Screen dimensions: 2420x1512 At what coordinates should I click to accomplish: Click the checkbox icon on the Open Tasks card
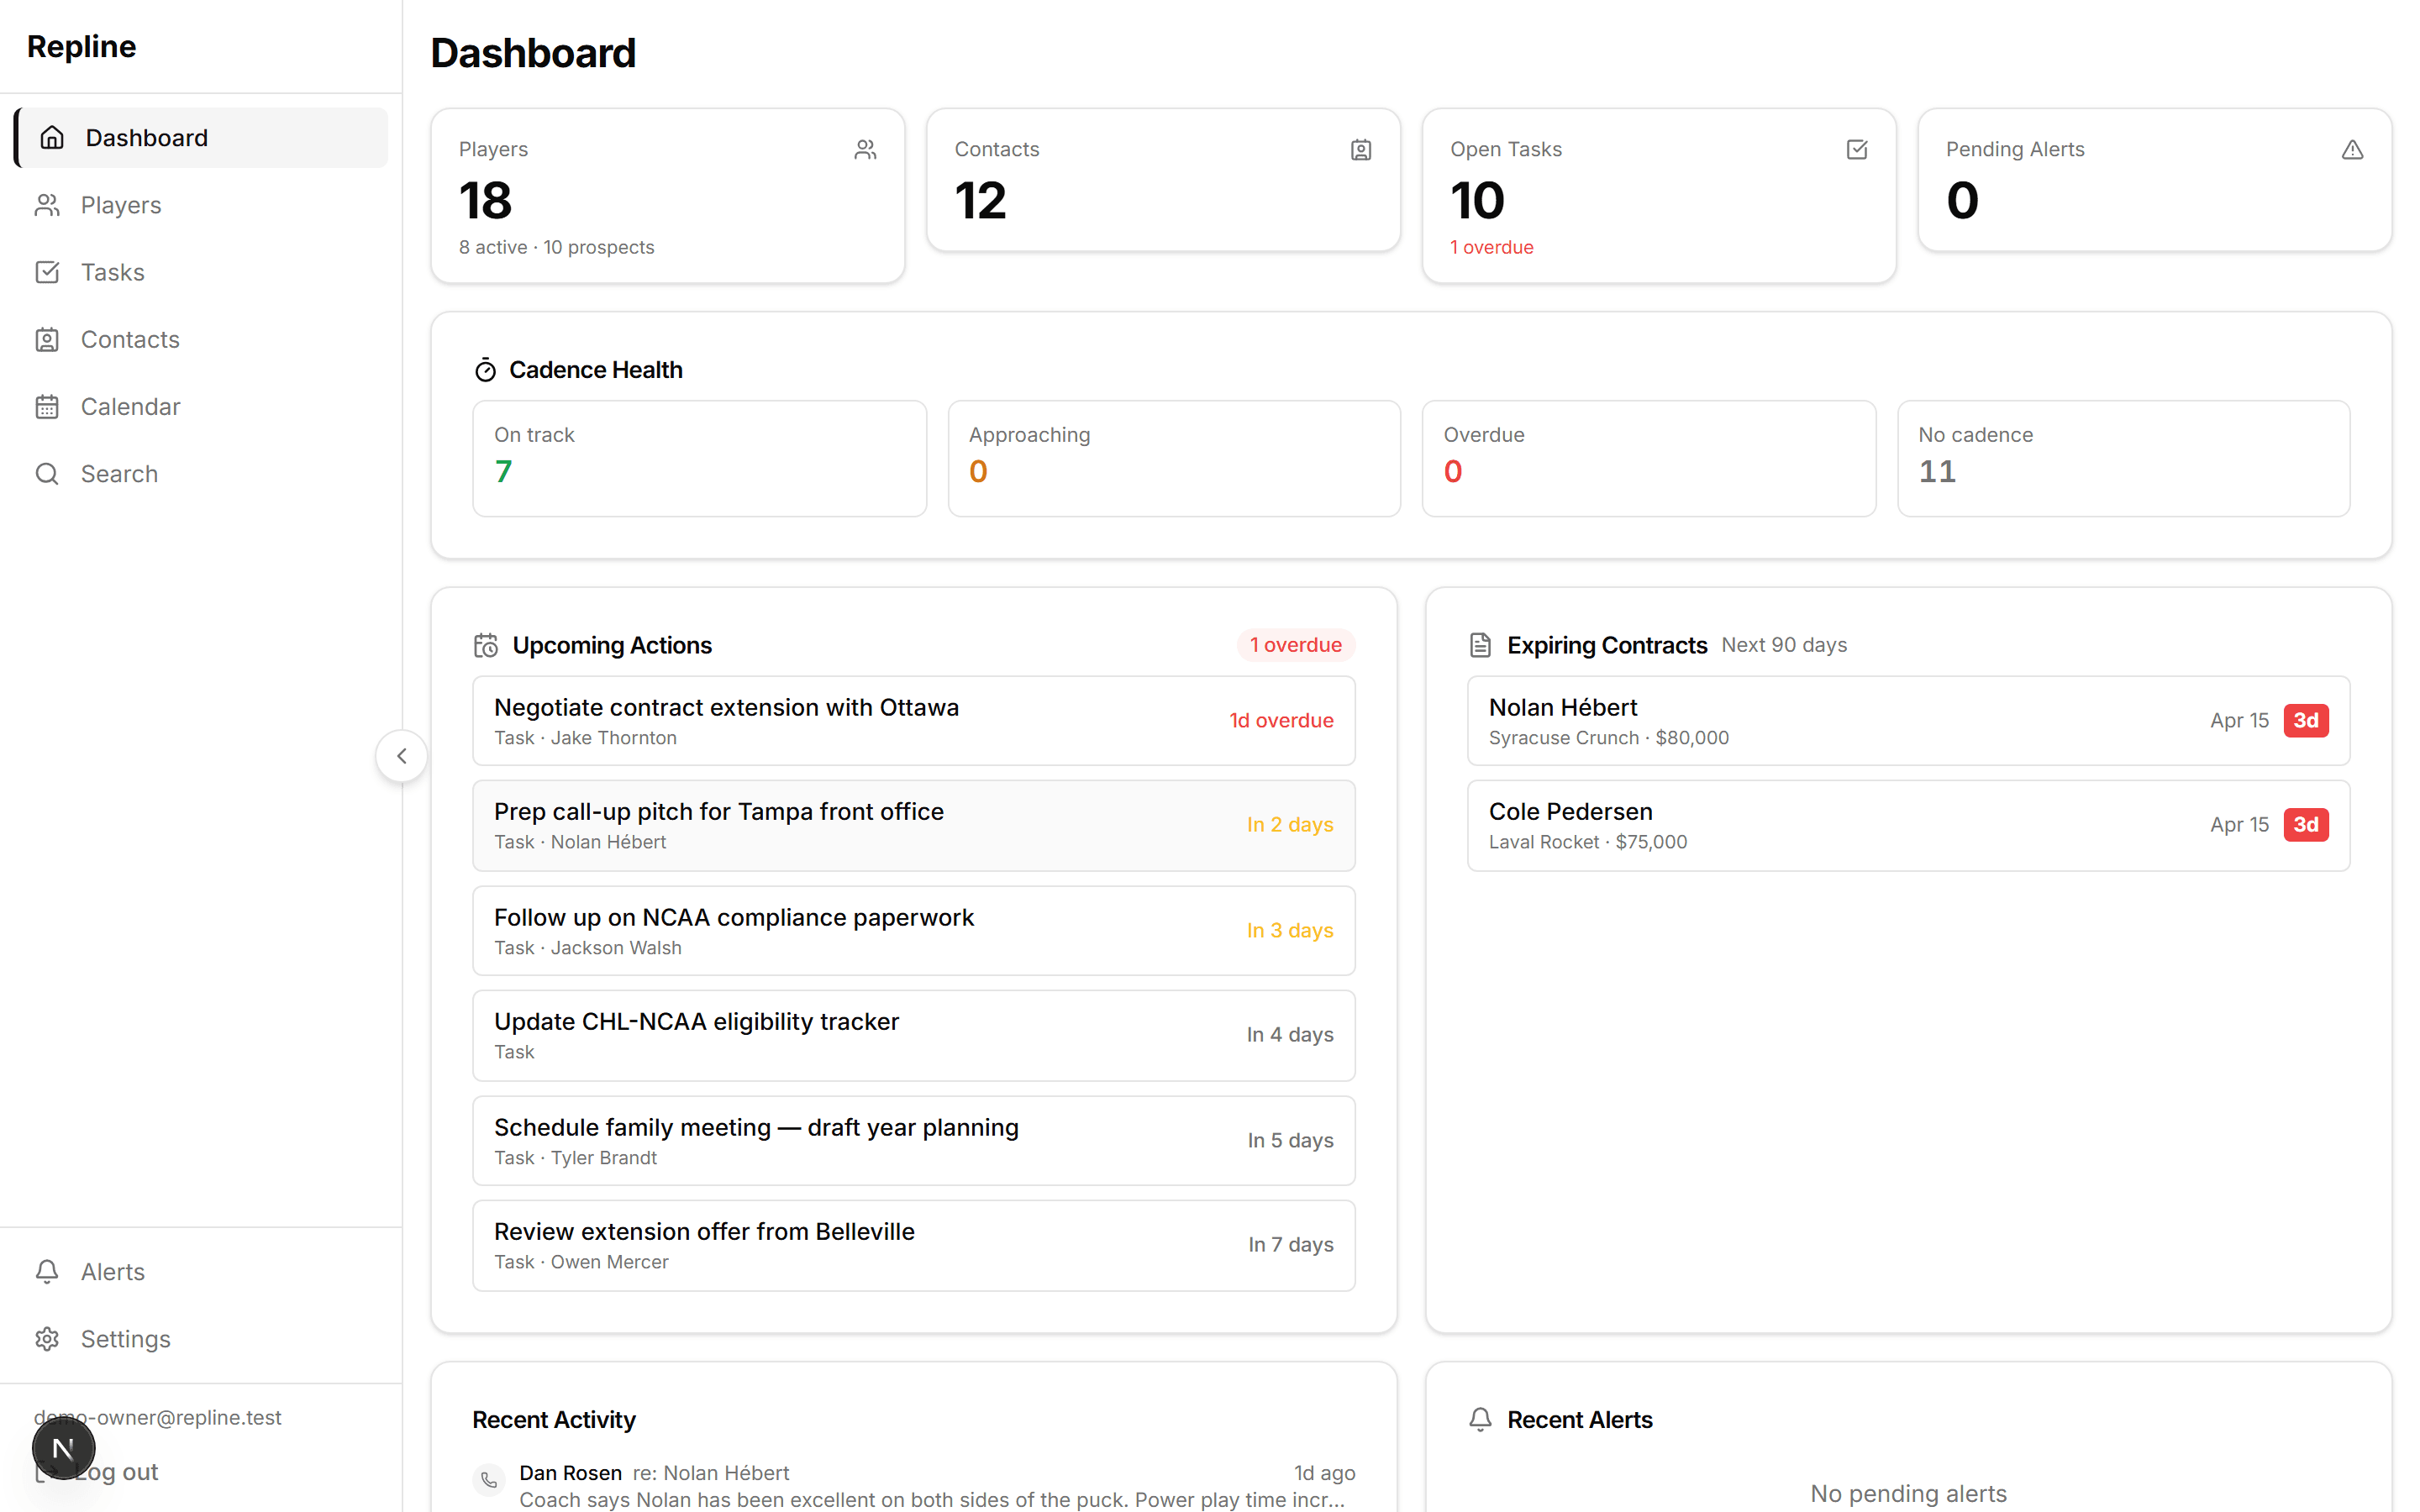point(1856,148)
